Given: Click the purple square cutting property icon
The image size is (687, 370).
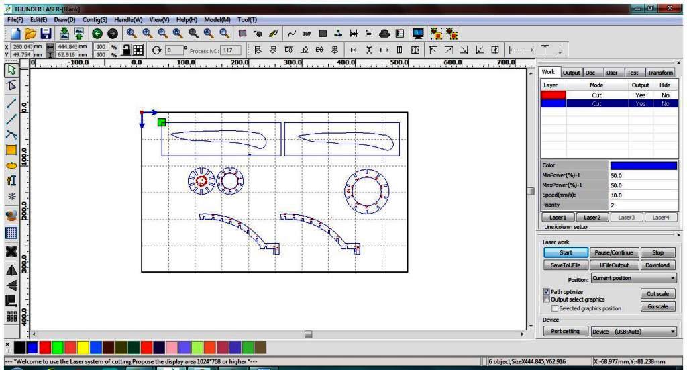Looking at the screenshot, I should point(242,34).
